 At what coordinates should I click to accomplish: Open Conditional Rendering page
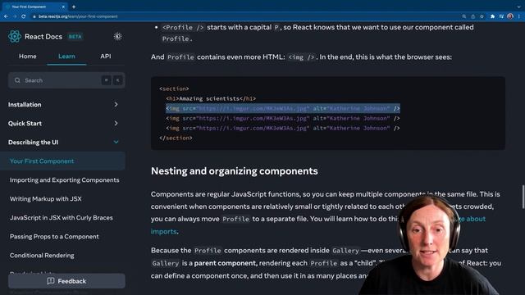(42, 255)
